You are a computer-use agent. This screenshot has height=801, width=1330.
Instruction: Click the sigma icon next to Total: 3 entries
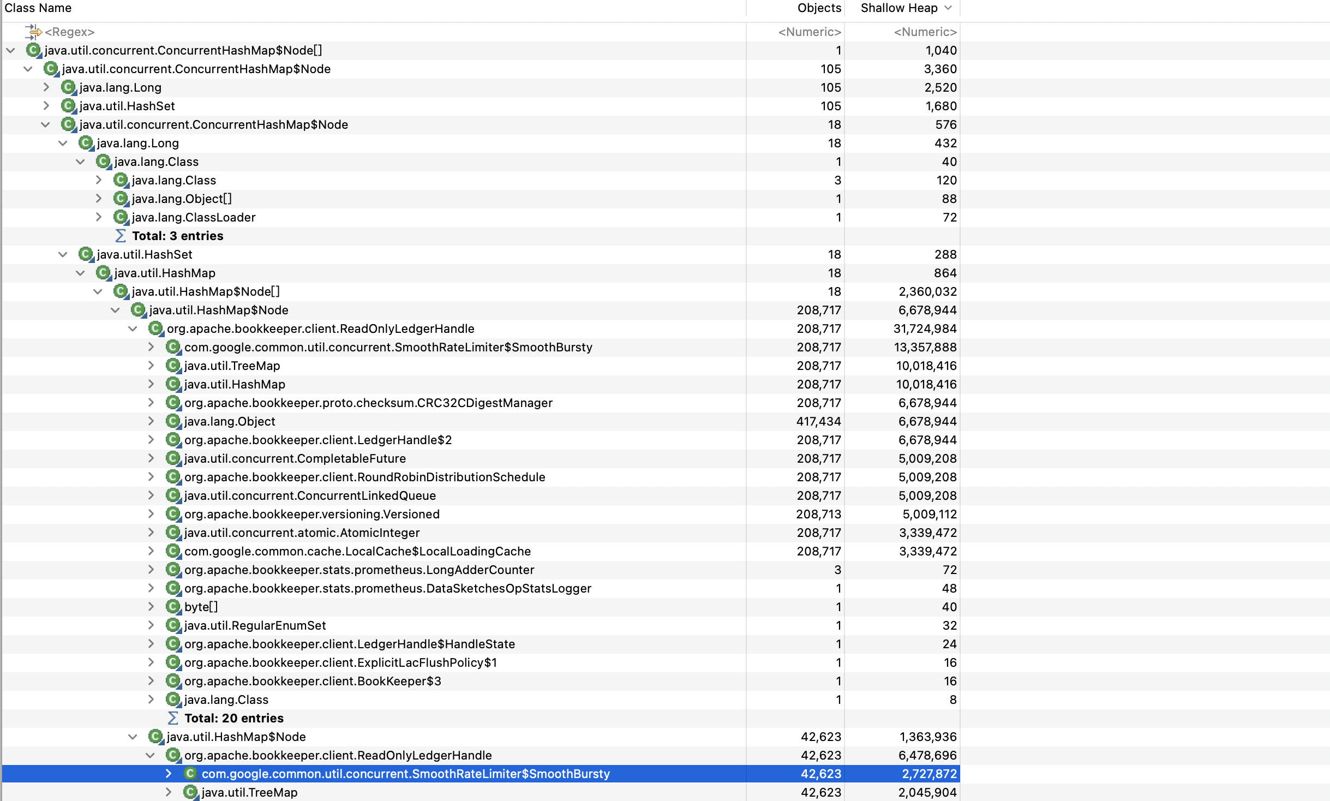click(x=121, y=236)
